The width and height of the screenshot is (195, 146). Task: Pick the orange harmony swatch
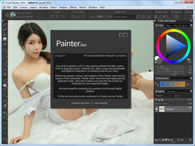183,84
